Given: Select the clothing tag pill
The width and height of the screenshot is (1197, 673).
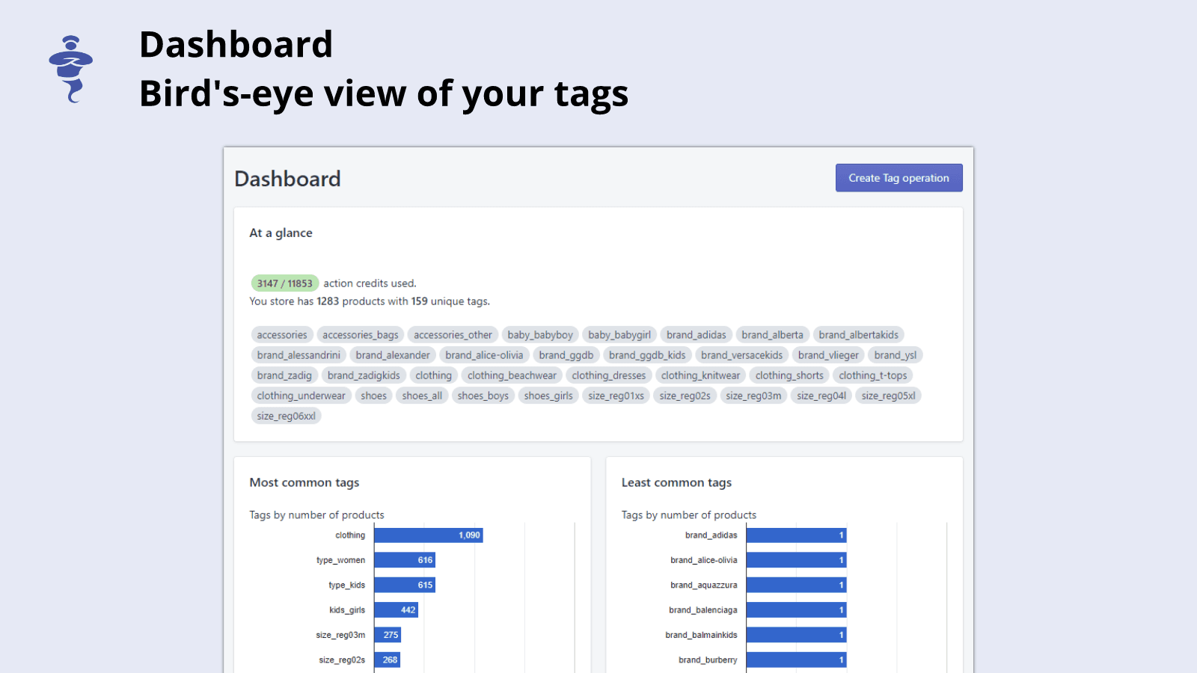Looking at the screenshot, I should (433, 375).
